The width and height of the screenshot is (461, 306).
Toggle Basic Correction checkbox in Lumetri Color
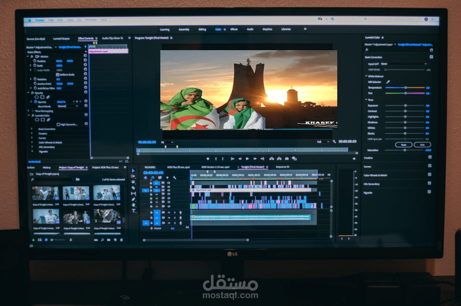[431, 57]
